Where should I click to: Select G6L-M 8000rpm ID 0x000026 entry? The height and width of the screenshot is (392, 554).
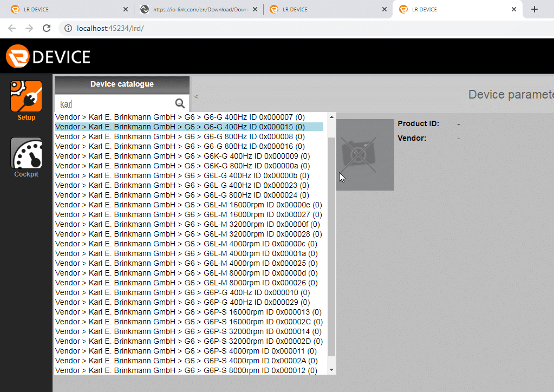tap(189, 283)
